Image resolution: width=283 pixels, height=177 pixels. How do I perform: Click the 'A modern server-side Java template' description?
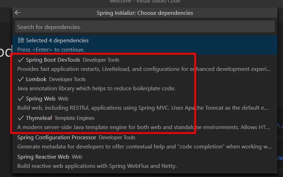click(143, 127)
